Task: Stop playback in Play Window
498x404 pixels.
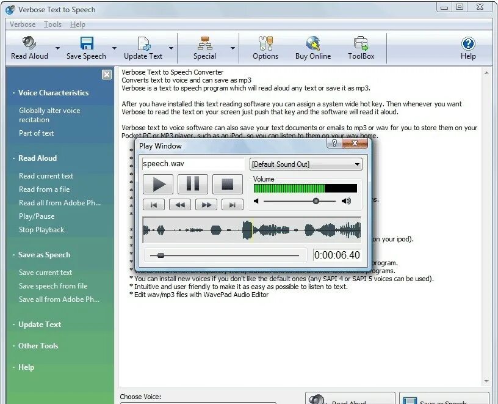Action: [x=228, y=184]
